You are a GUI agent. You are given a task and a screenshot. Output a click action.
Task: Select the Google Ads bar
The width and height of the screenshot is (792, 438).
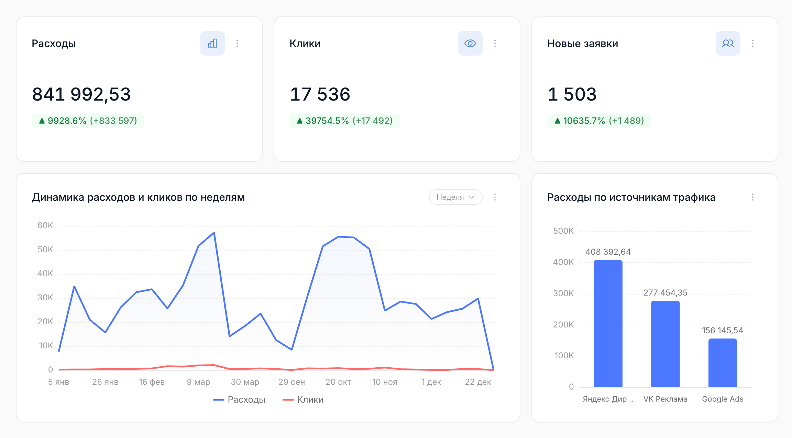(x=723, y=363)
